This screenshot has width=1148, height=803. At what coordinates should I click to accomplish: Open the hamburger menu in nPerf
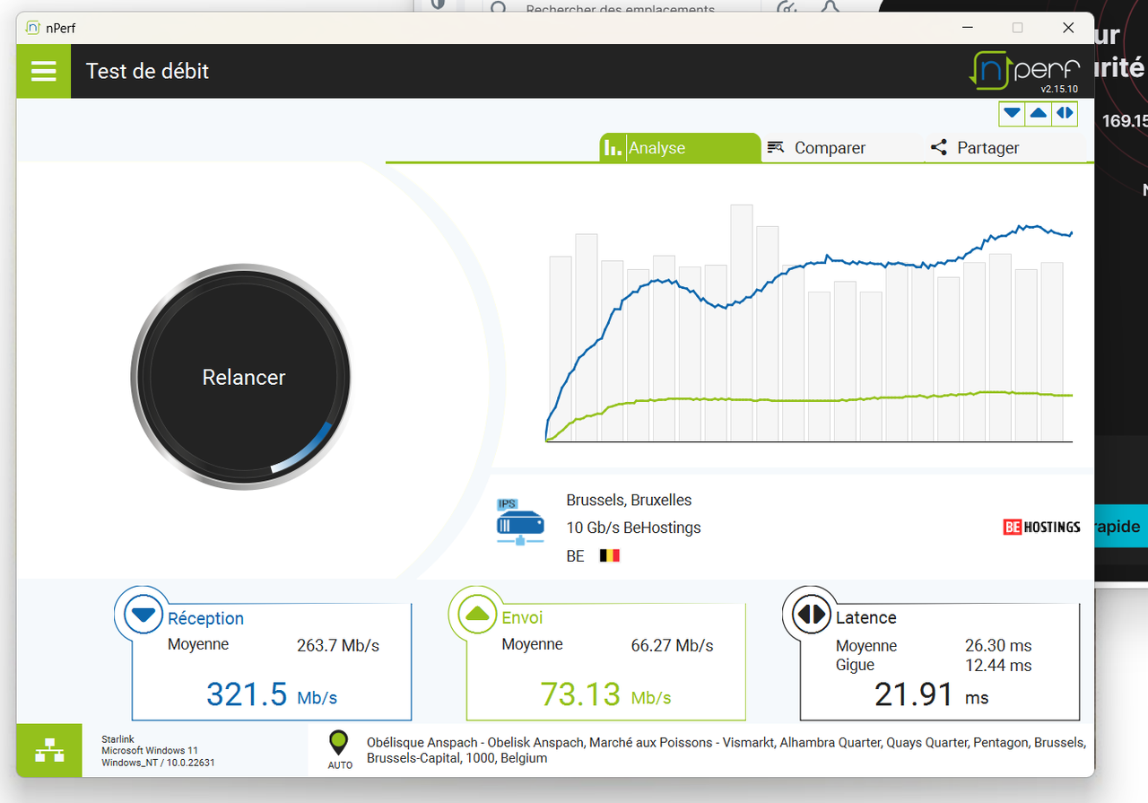43,71
